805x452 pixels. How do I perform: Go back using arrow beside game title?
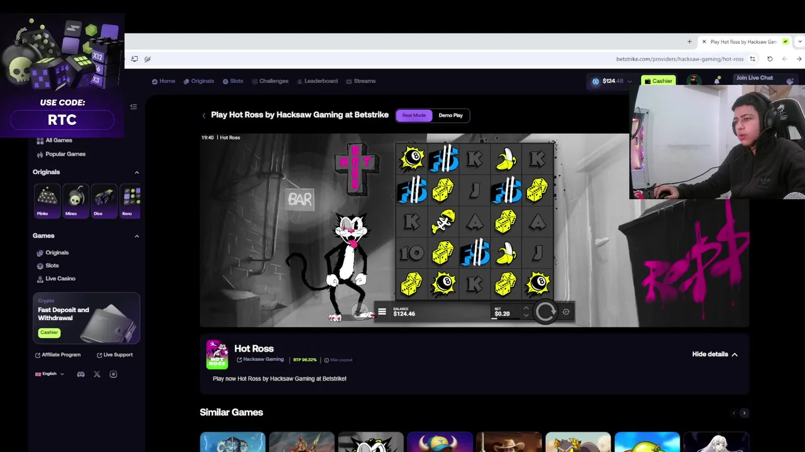pyautogui.click(x=204, y=116)
